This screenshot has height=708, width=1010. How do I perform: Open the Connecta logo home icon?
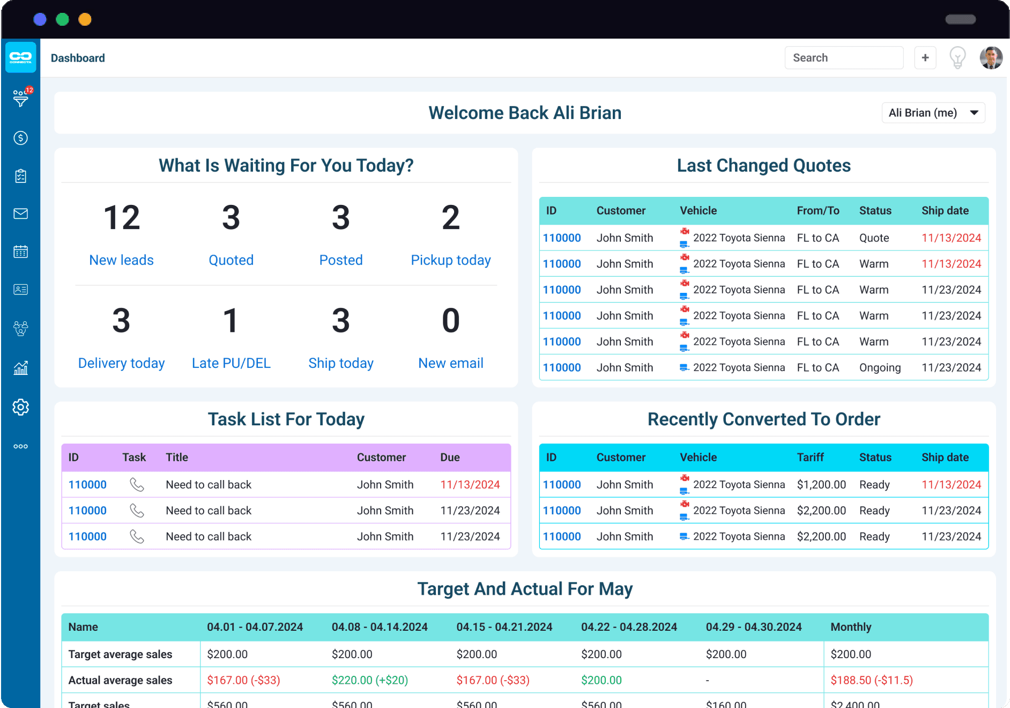point(20,57)
